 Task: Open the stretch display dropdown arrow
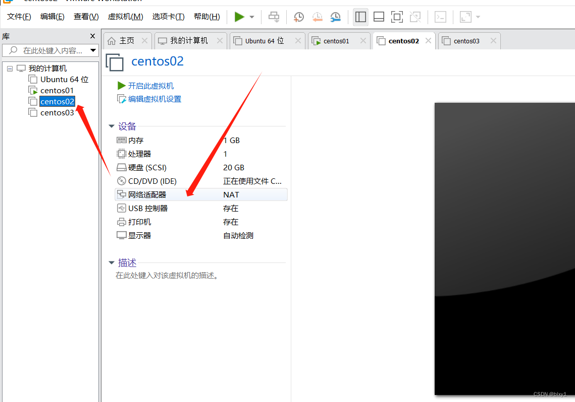click(x=478, y=17)
